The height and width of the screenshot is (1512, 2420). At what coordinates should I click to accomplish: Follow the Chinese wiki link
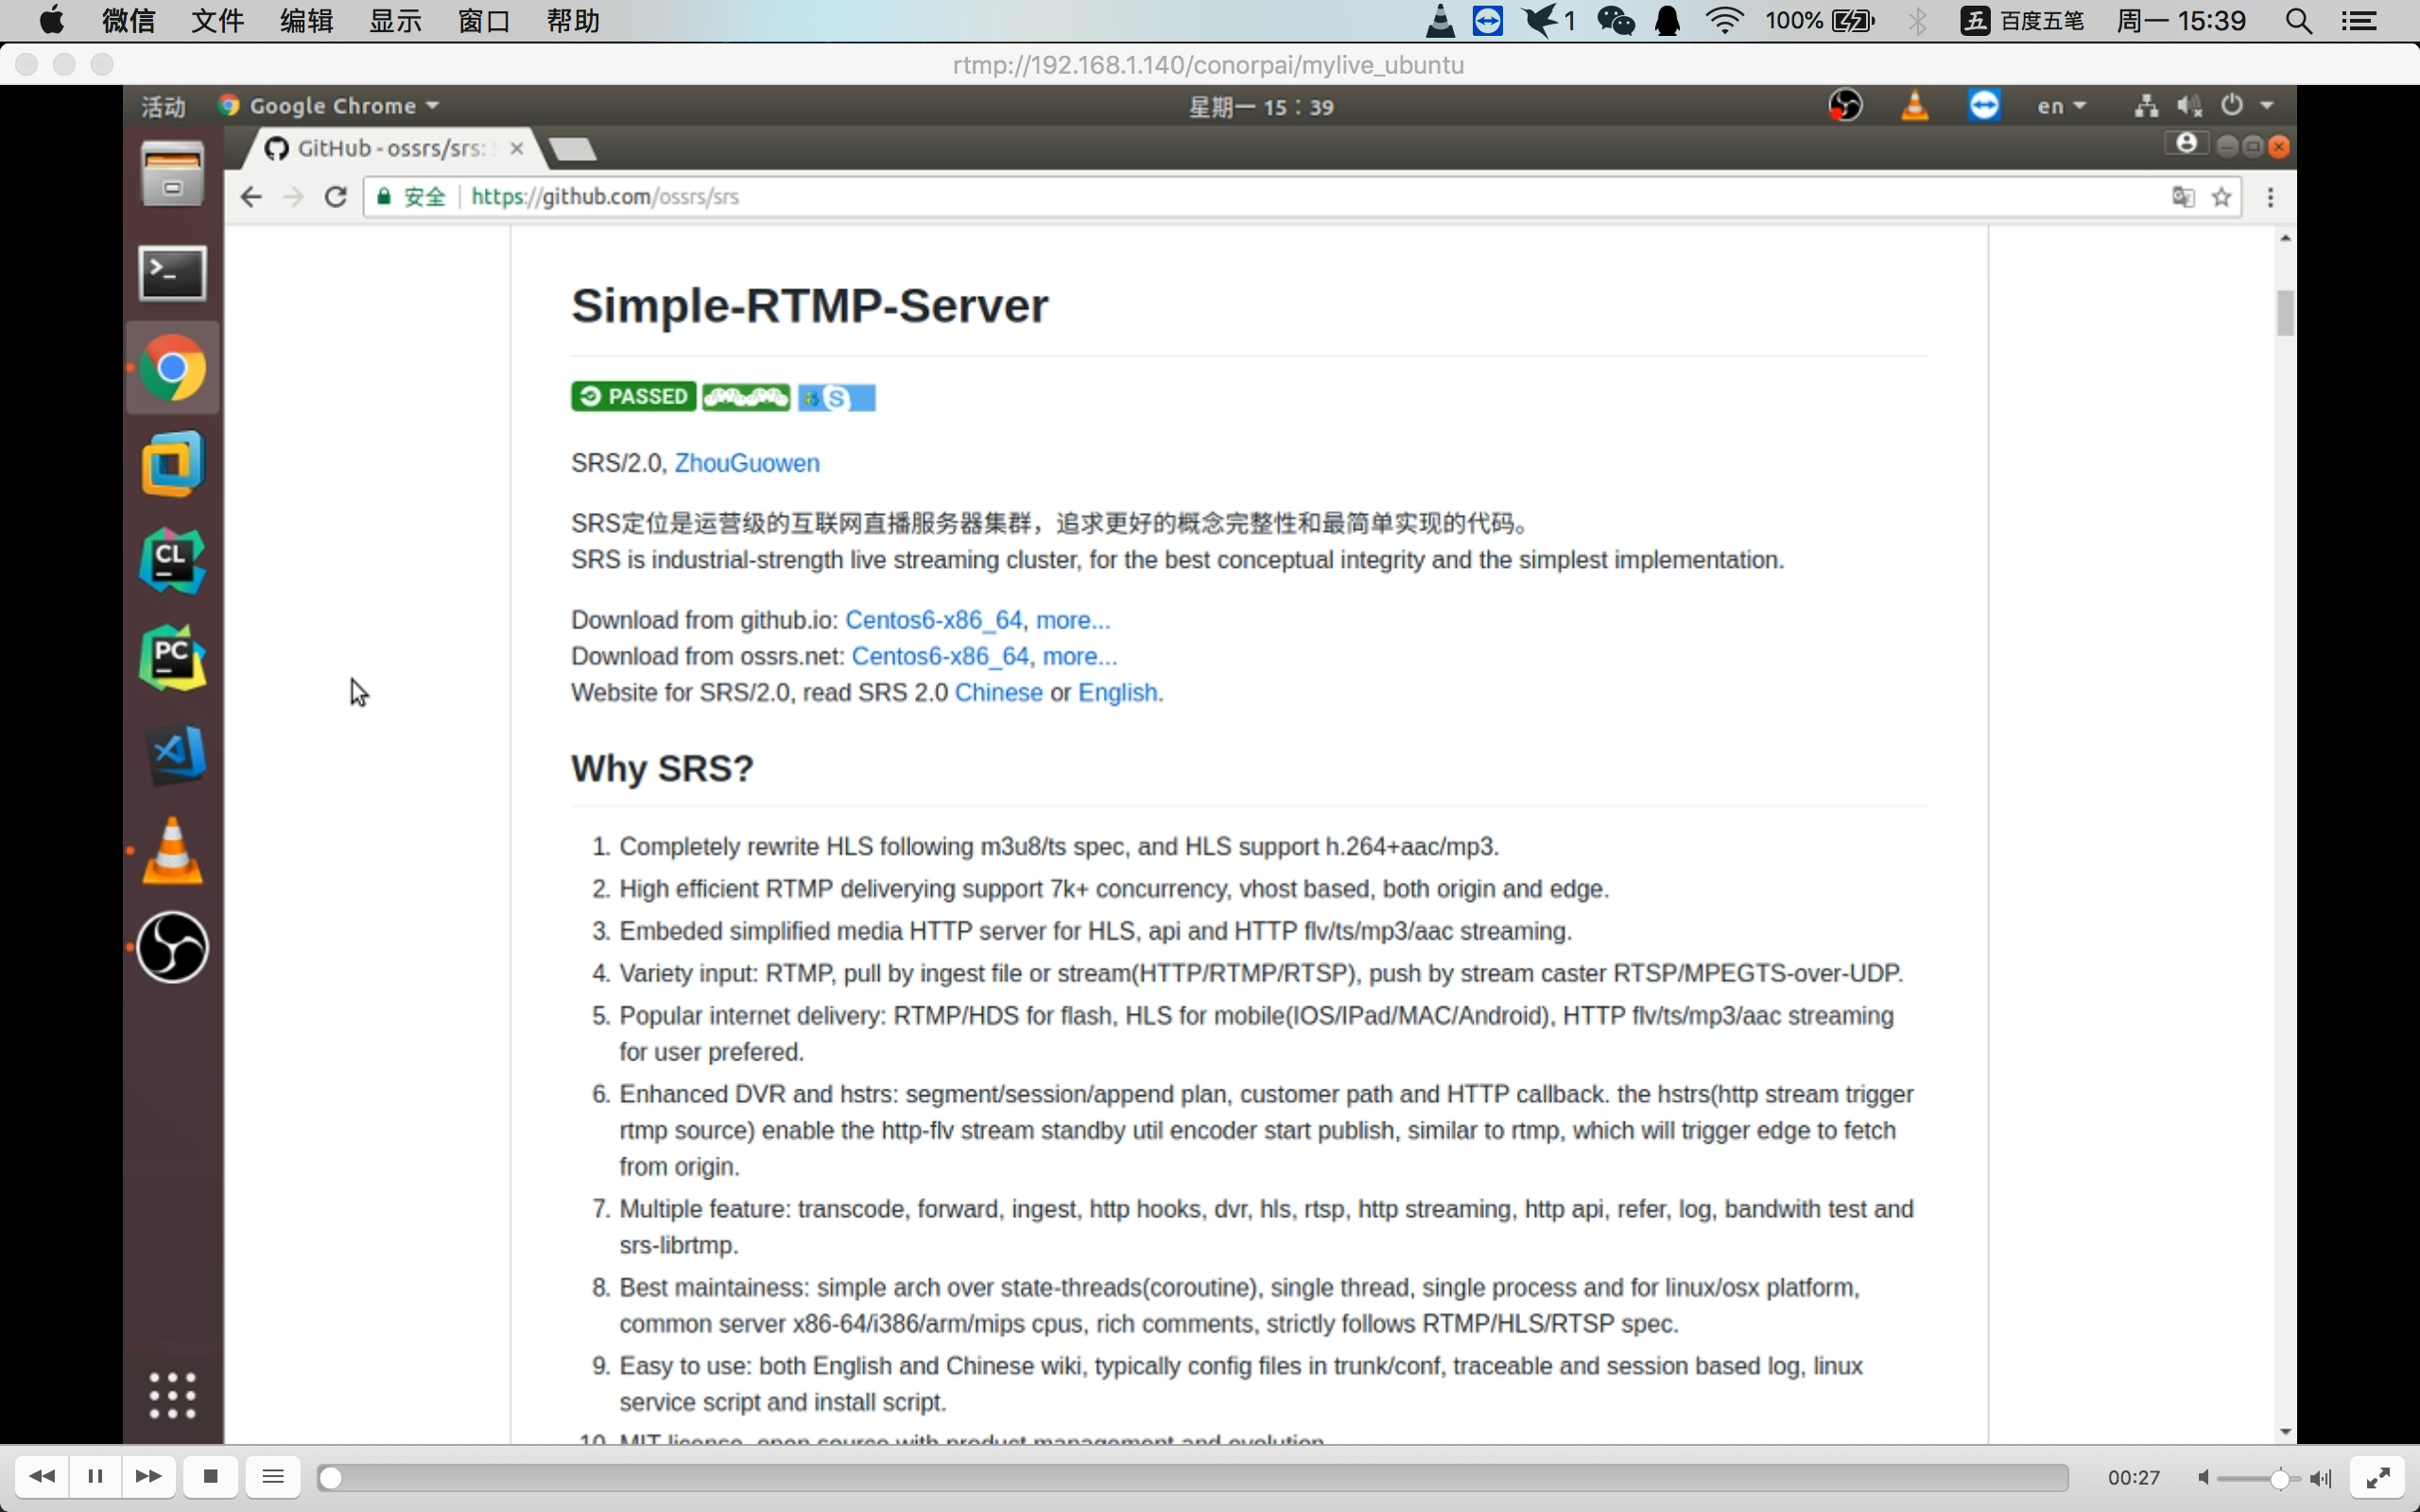(998, 693)
